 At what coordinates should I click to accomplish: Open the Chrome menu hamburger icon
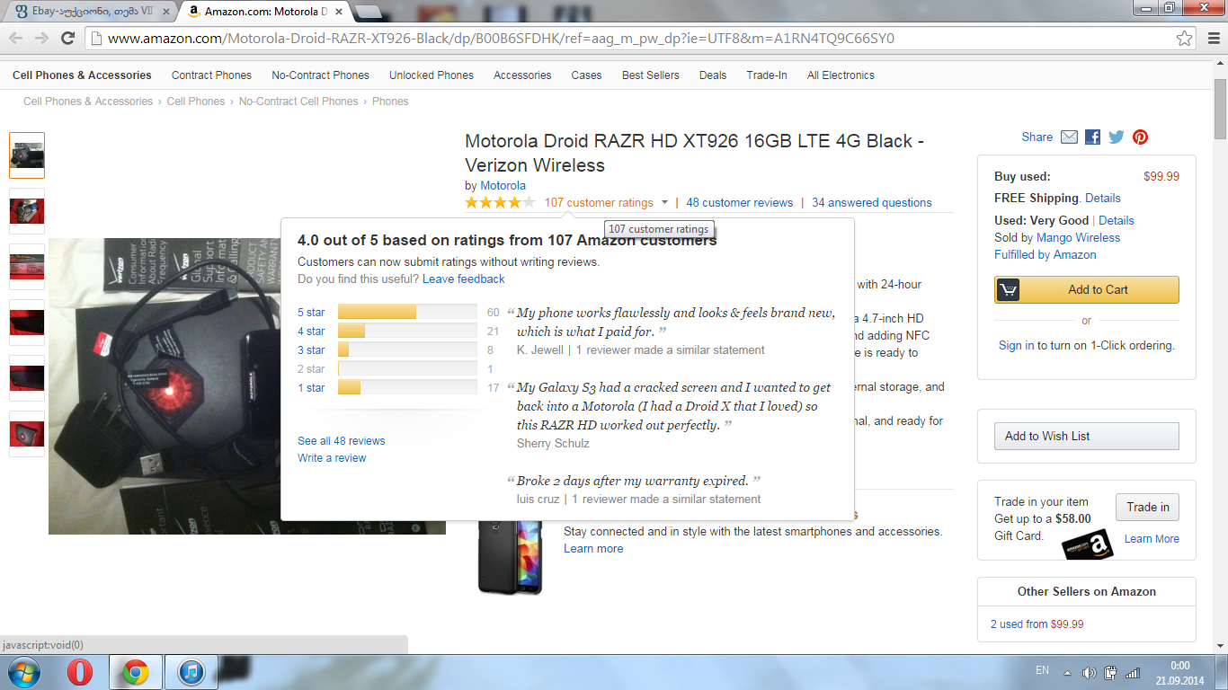[x=1211, y=39]
